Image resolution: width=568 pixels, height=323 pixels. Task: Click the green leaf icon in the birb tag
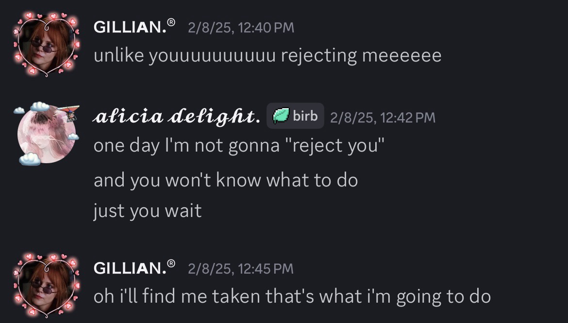[x=280, y=116]
